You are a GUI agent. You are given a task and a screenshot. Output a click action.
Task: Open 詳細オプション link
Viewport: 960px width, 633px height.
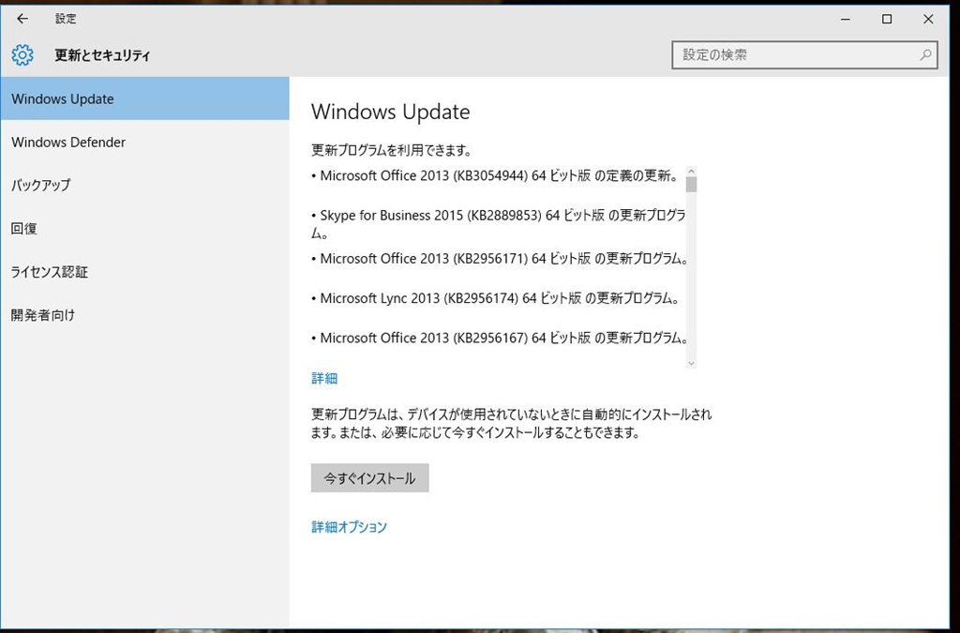point(350,527)
